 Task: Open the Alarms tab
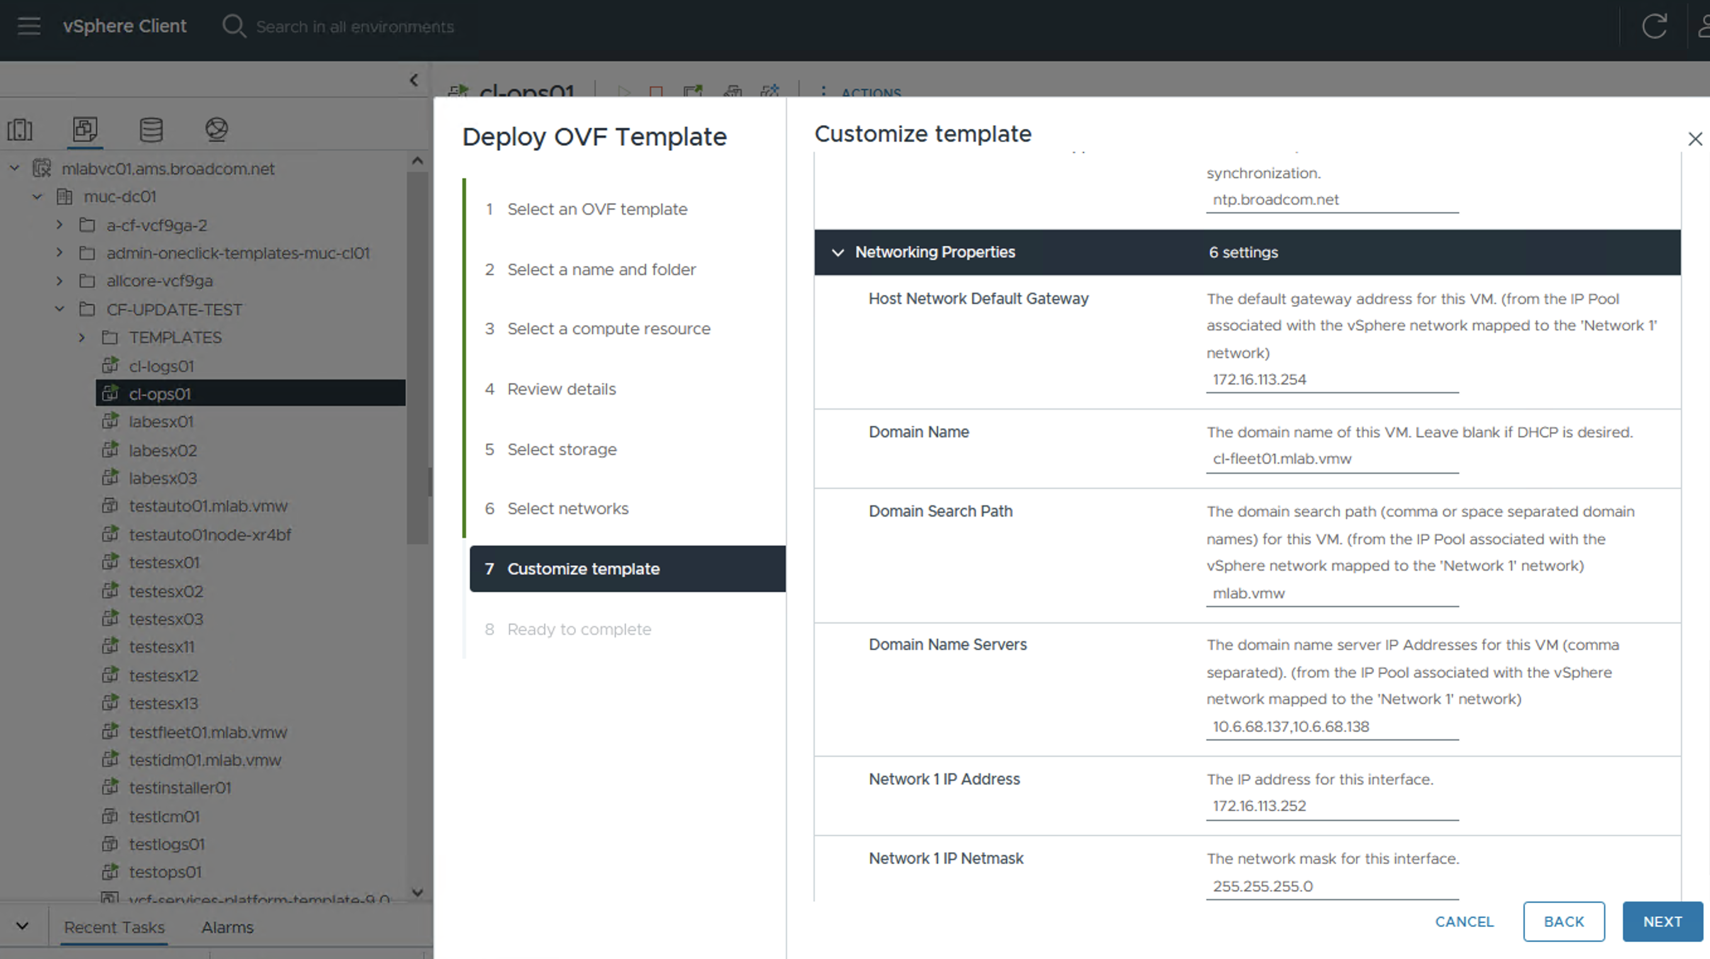(227, 927)
